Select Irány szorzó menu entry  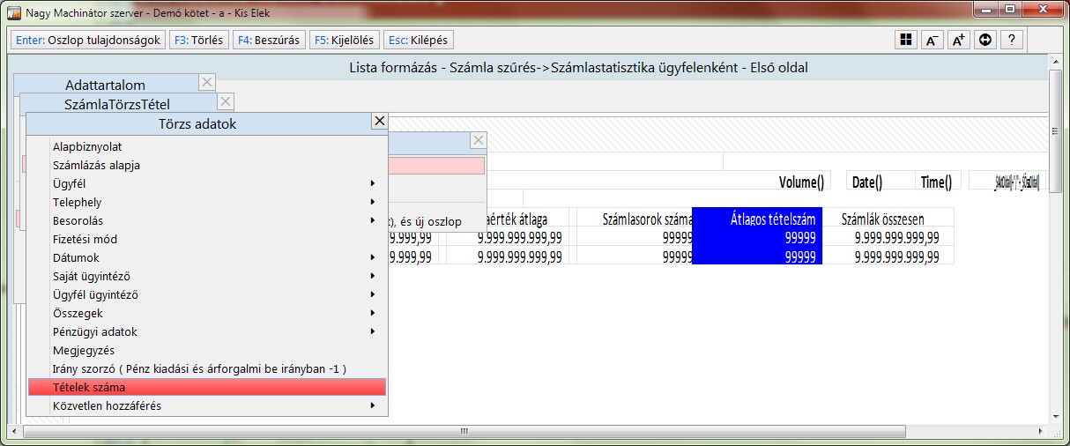click(x=206, y=368)
